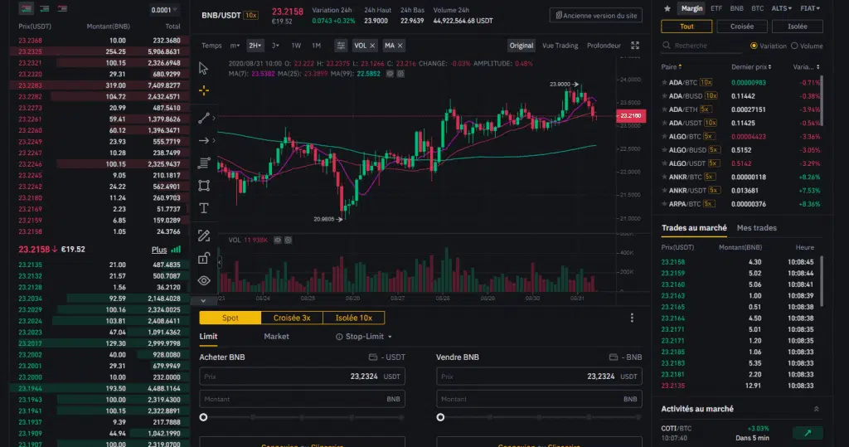Click the USDT wallet icon under Acheter BNB
849x447 pixels.
pyautogui.click(x=372, y=357)
